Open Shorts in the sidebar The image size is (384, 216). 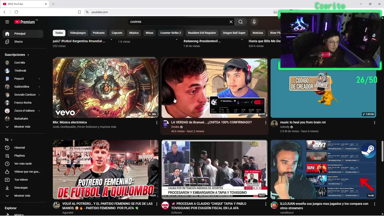[x=23, y=42]
